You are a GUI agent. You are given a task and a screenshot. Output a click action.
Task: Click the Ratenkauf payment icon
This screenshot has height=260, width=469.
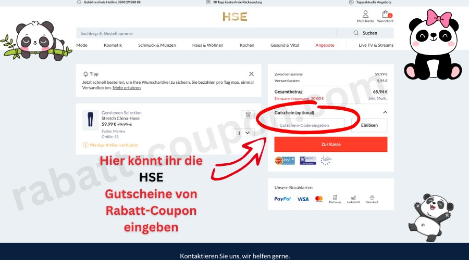click(372, 199)
